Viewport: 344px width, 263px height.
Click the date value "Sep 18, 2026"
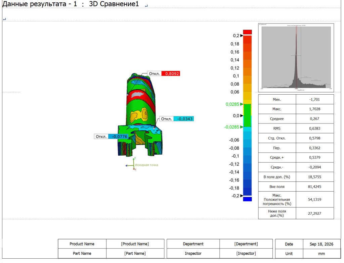(x=321, y=244)
